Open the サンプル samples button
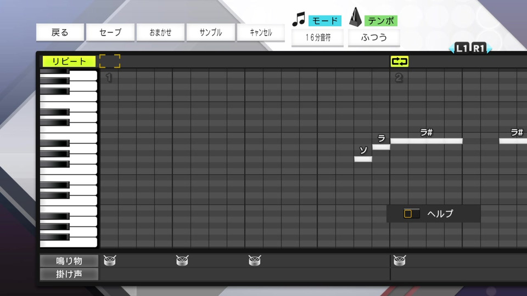Viewport: 527px width, 296px height. click(211, 32)
